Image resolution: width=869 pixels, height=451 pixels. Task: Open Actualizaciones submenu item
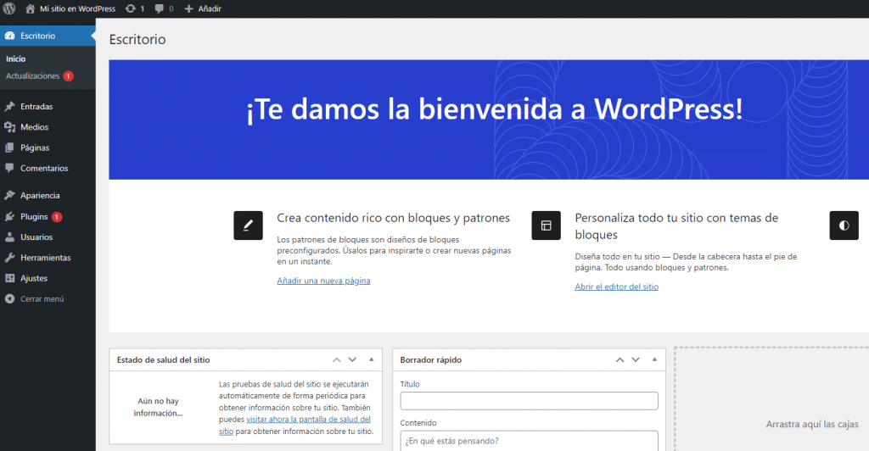point(33,75)
